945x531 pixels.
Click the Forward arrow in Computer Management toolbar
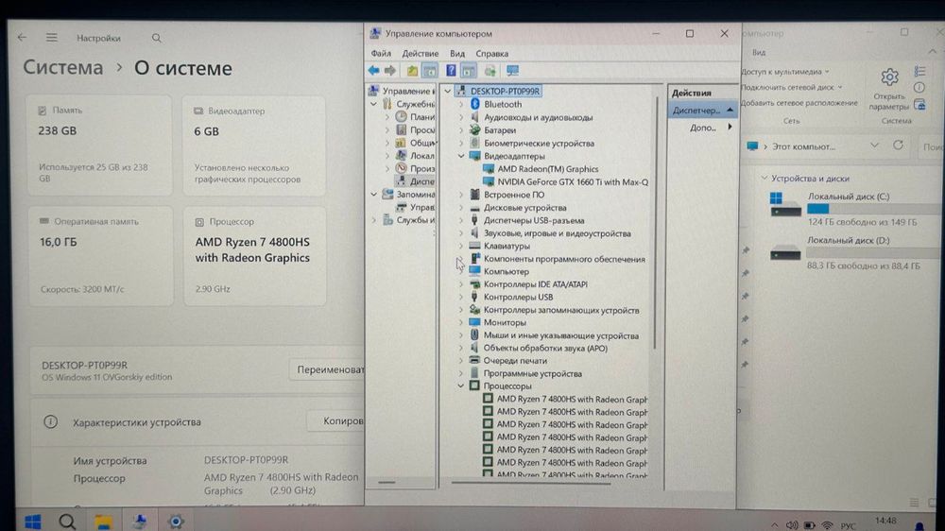[x=390, y=71]
